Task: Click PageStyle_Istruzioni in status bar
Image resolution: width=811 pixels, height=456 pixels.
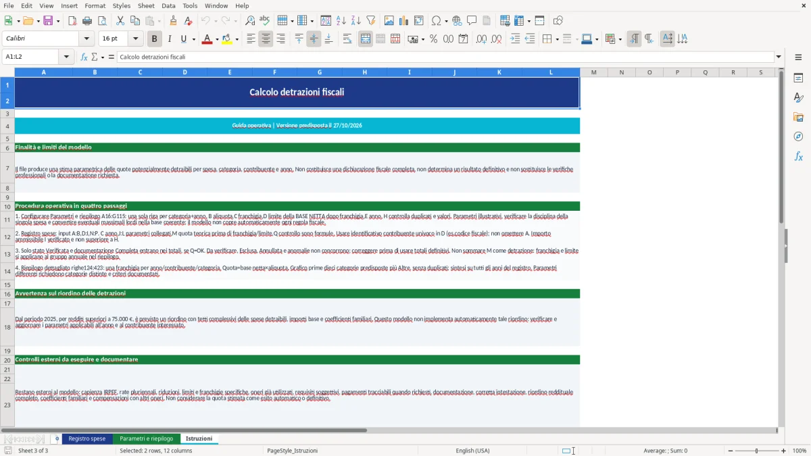Action: pyautogui.click(x=293, y=451)
